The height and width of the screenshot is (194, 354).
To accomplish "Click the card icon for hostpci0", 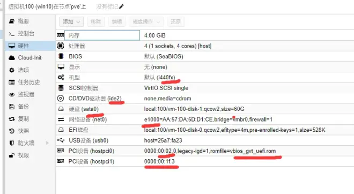I will pos(61,151).
